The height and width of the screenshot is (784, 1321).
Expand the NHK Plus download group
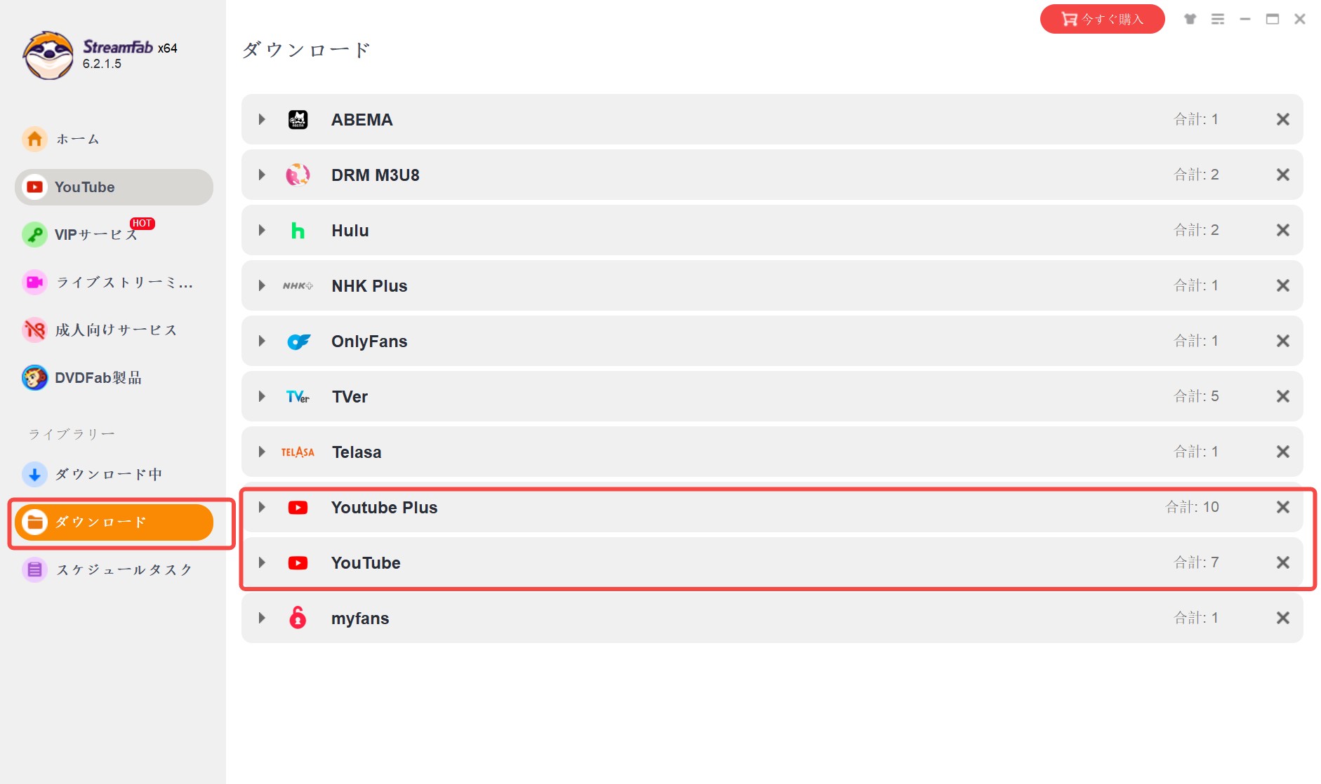pos(262,285)
